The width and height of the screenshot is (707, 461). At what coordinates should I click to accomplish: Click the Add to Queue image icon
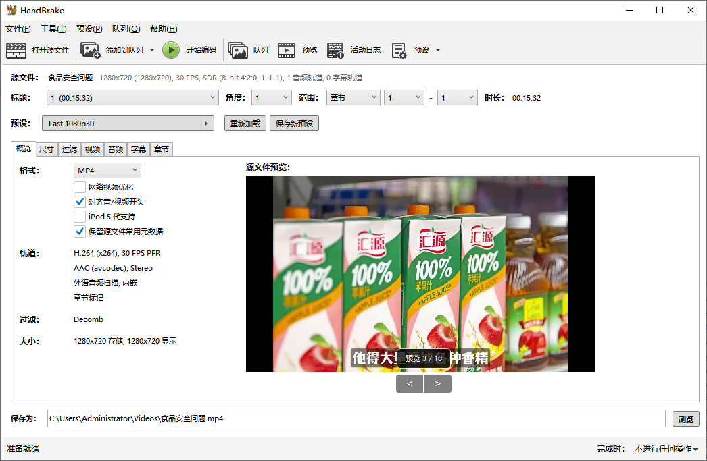click(91, 50)
